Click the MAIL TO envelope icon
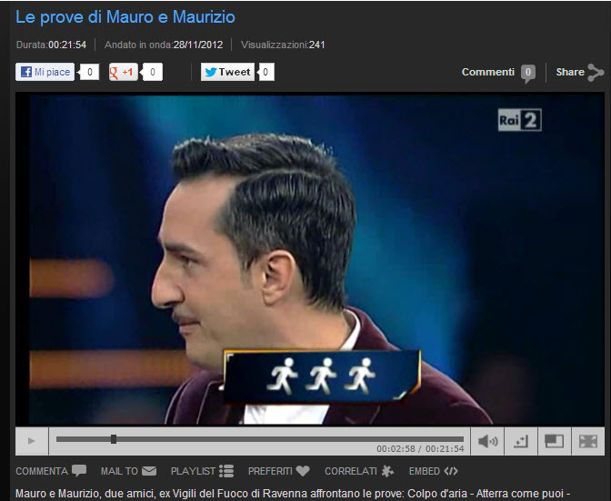611x501 pixels. pyautogui.click(x=149, y=471)
